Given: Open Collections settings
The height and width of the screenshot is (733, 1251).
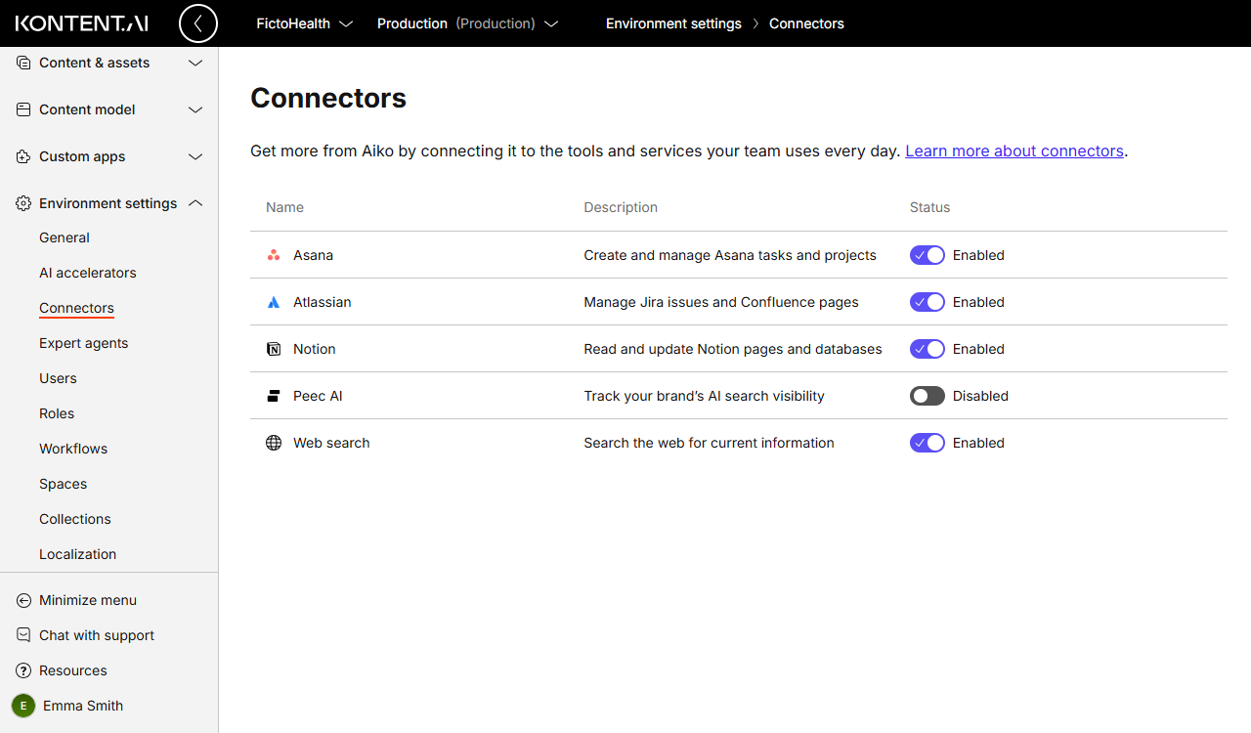Looking at the screenshot, I should point(75,519).
